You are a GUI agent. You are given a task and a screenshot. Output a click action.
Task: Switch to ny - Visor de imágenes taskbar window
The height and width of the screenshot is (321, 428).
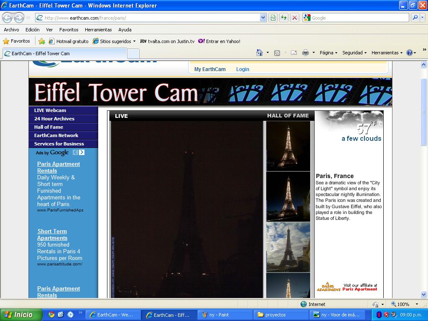point(337,315)
